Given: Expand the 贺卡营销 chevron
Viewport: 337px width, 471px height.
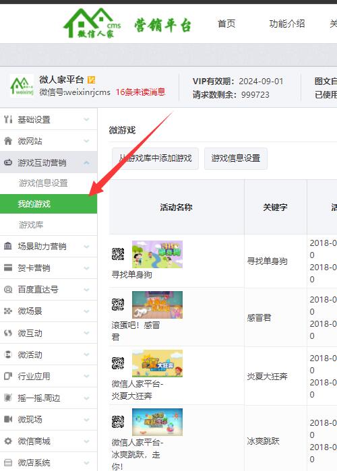Looking at the screenshot, I should 86,268.
